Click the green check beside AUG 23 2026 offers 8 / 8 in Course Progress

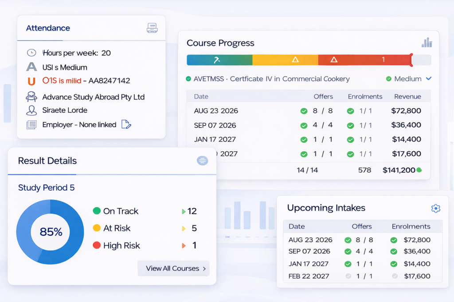[304, 111]
